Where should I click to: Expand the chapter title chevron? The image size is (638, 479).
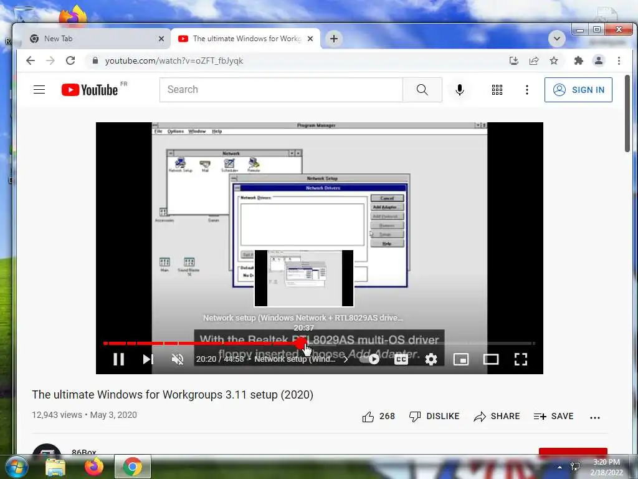click(345, 359)
